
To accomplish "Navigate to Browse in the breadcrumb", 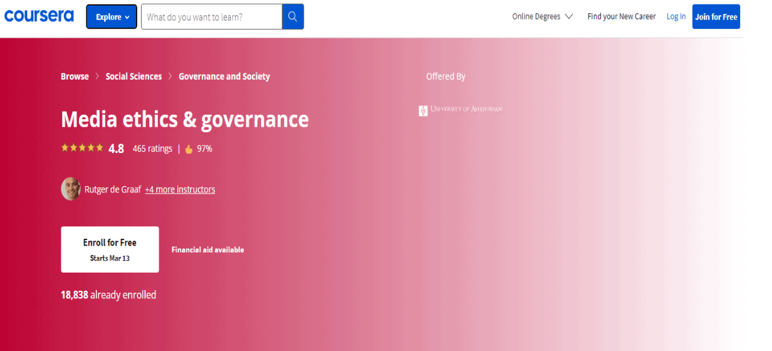I will [x=75, y=76].
